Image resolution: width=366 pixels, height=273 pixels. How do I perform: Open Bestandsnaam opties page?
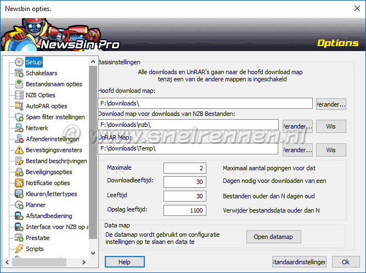tap(54, 84)
